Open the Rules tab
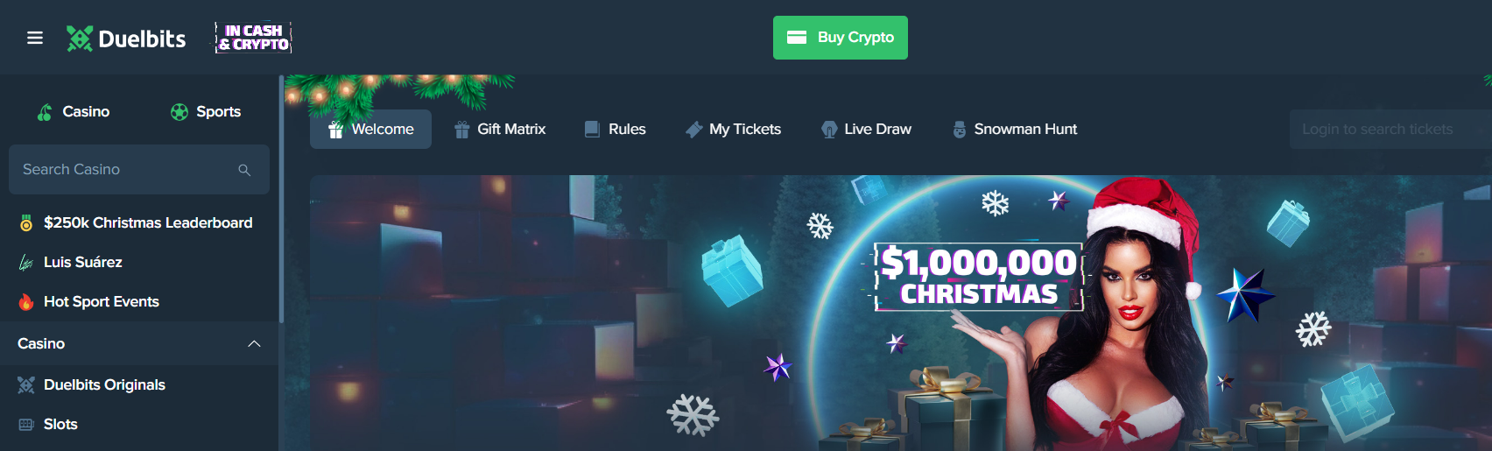The image size is (1492, 451). point(616,130)
